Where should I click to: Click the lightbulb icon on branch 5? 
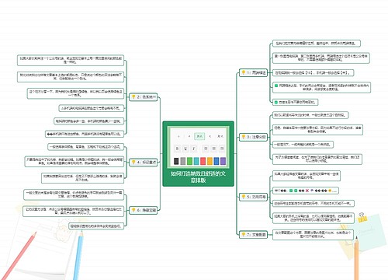click(244, 197)
